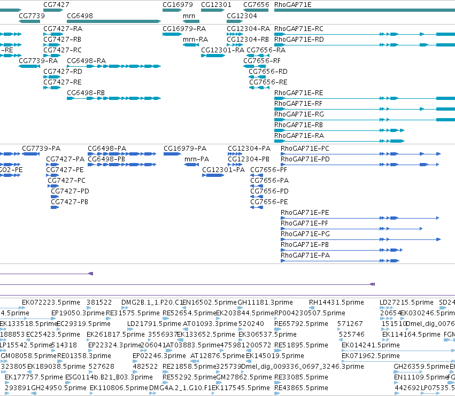Select transcript mrn-RA
The width and height of the screenshot is (455, 396).
pyautogui.click(x=191, y=45)
